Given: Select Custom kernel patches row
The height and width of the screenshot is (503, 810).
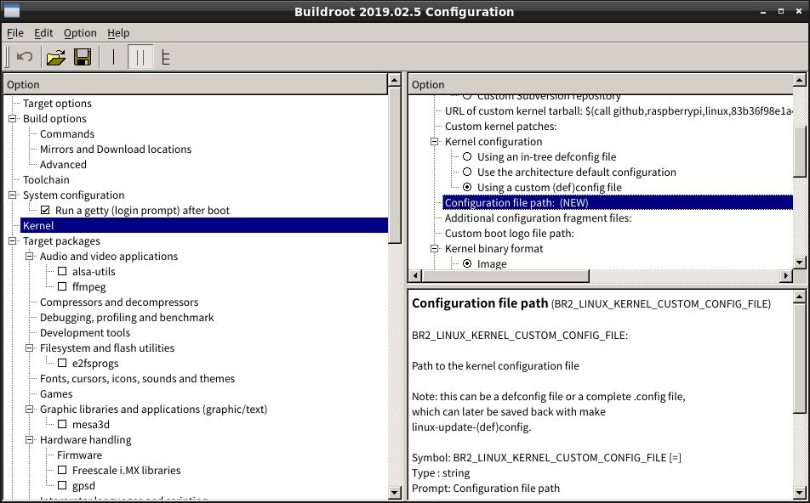Looking at the screenshot, I should pyautogui.click(x=501, y=127).
